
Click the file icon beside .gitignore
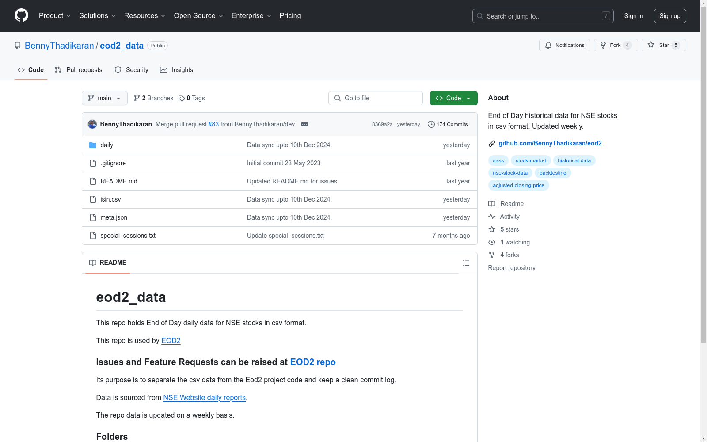point(93,163)
